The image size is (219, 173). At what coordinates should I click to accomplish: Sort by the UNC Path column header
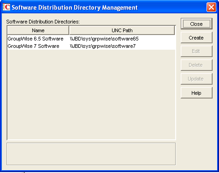pos(122,30)
